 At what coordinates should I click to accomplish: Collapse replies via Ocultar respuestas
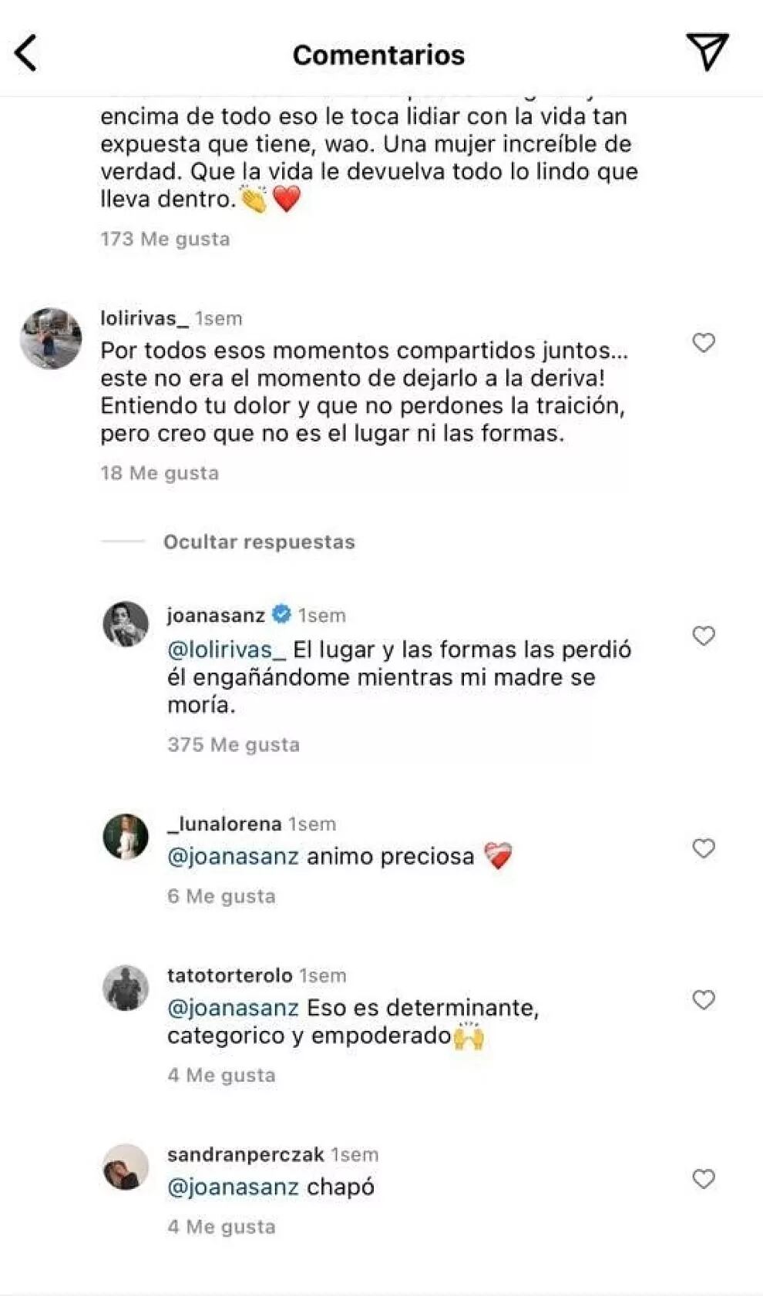259,542
